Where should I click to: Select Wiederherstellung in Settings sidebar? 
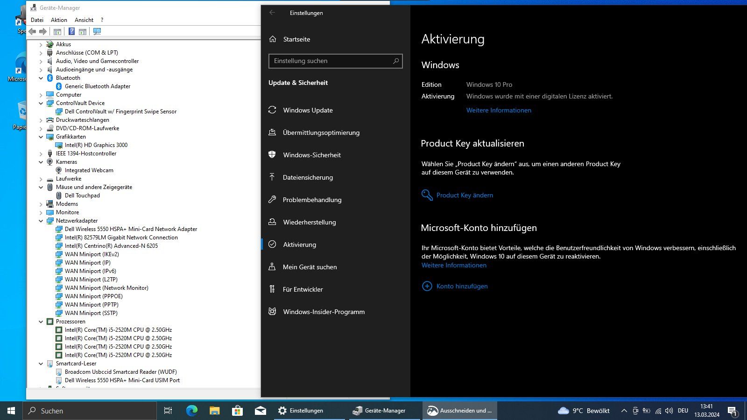click(335, 222)
